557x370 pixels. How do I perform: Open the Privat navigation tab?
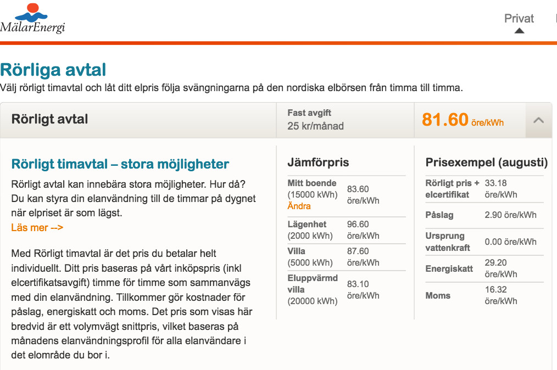[519, 18]
